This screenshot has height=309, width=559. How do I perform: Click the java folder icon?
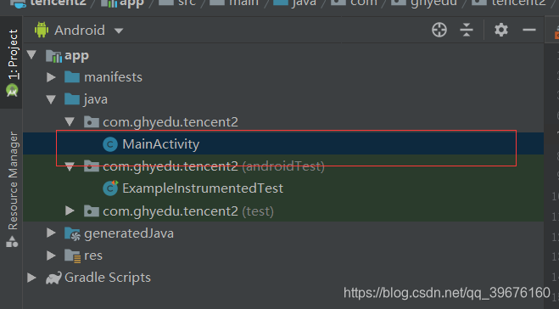click(72, 98)
